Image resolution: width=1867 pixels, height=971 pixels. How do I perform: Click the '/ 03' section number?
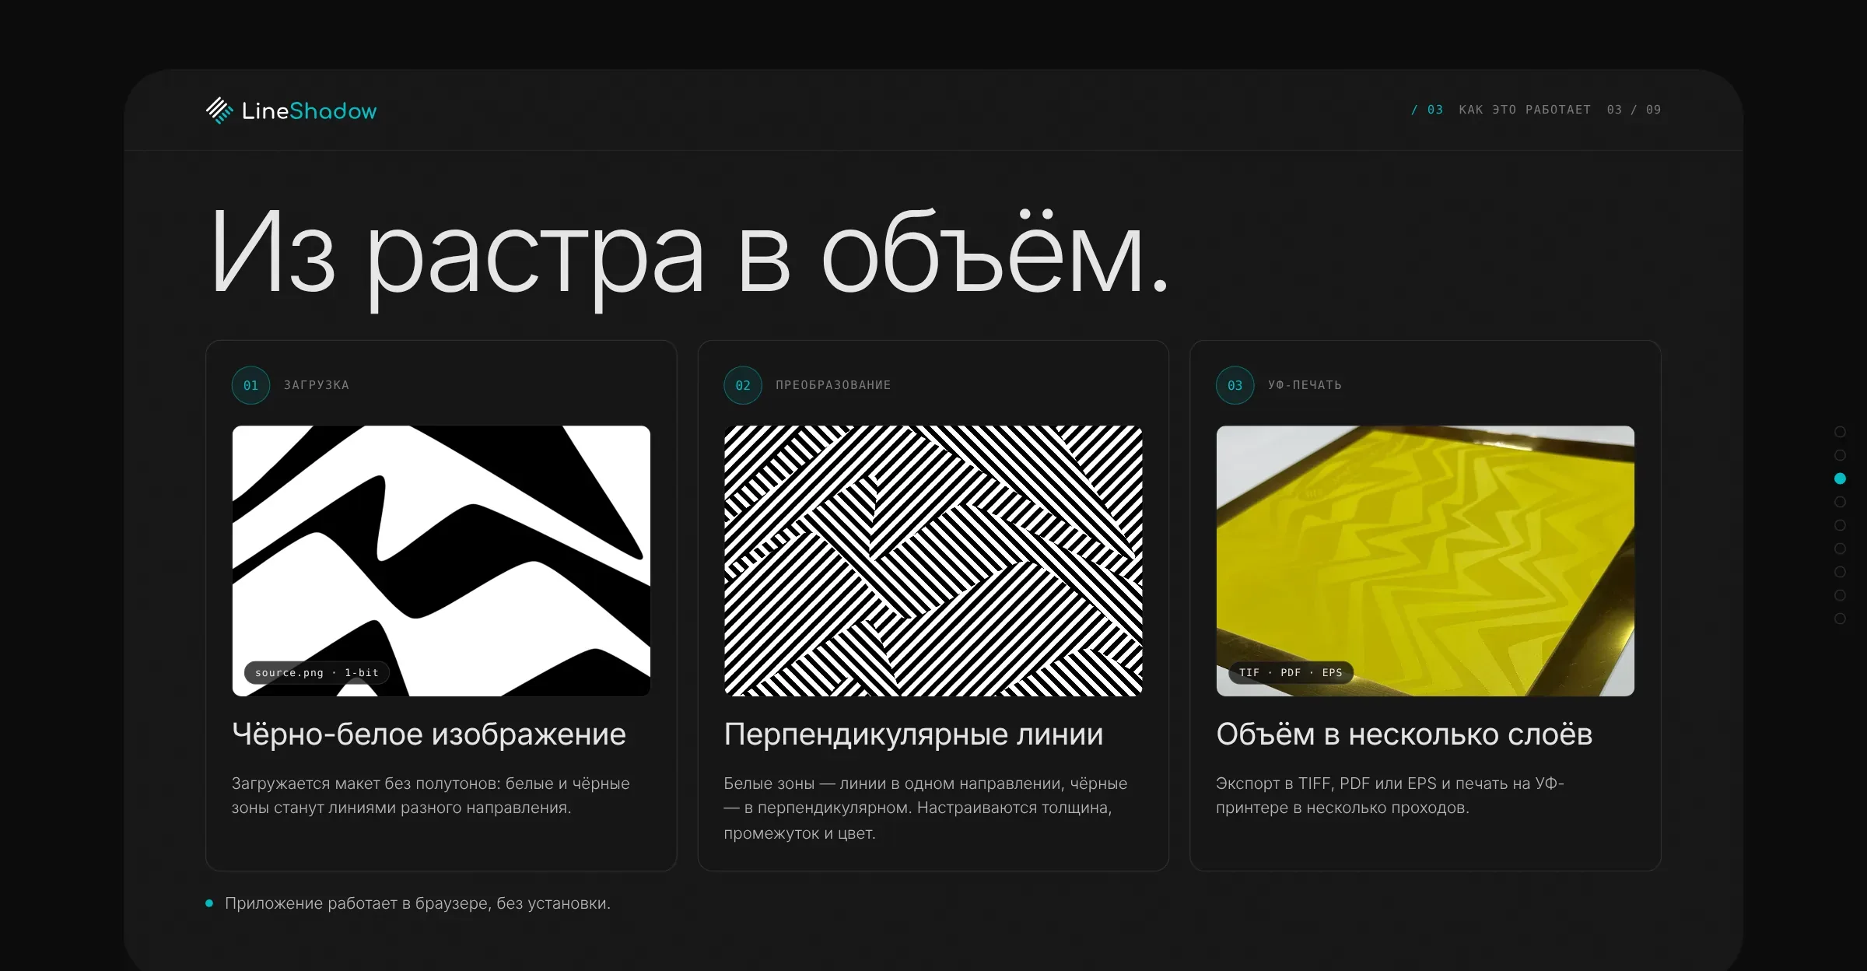[x=1427, y=110]
